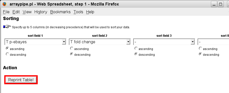Select descending for sort field 2
This screenshot has height=93, width=229.
[x=72, y=54]
